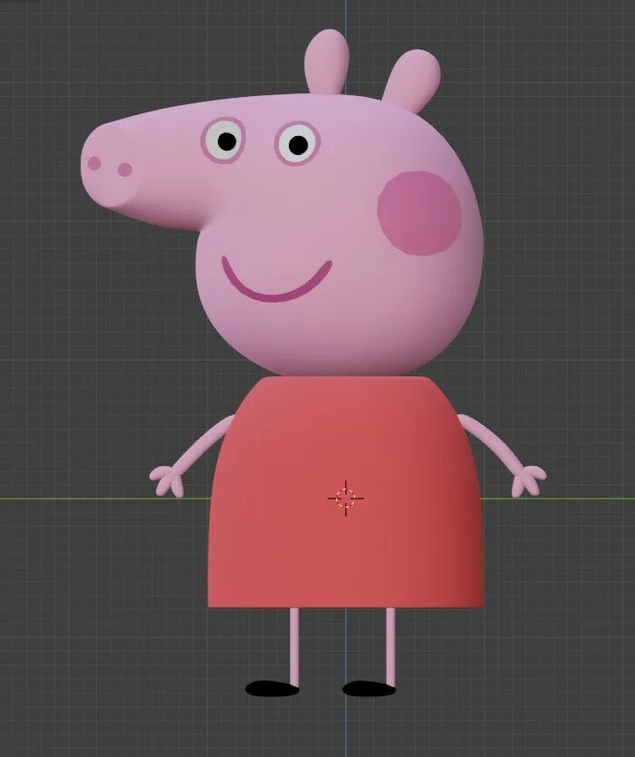Select the black shoe under left leg
Image resolution: width=635 pixels, height=757 pixels.
point(273,688)
